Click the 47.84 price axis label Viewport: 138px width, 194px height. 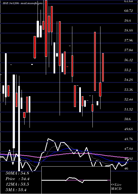point(129,149)
